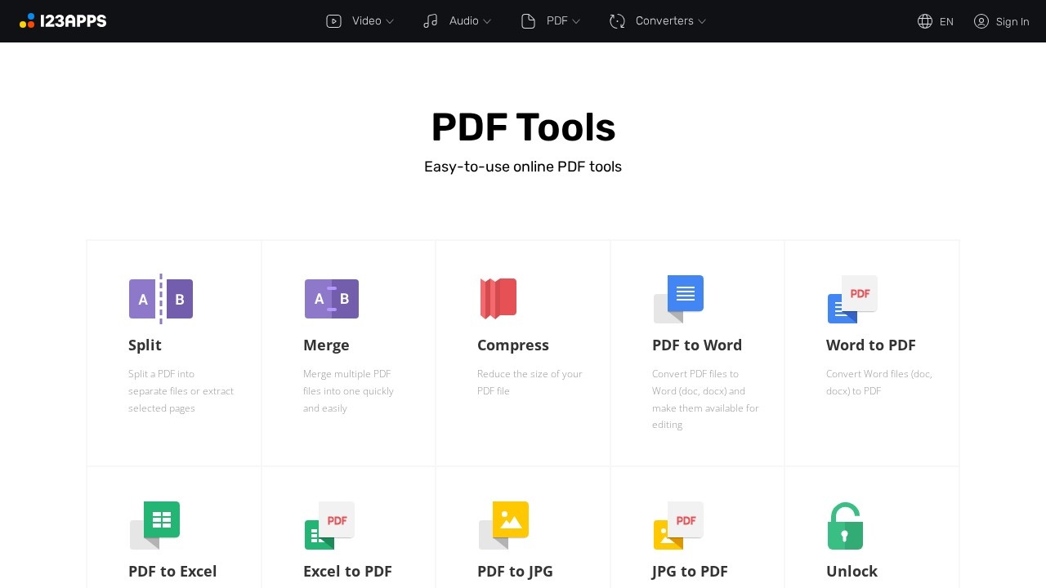The image size is (1046, 588).
Task: Click 'Merge multiple PDF files' description
Action: [x=348, y=391]
